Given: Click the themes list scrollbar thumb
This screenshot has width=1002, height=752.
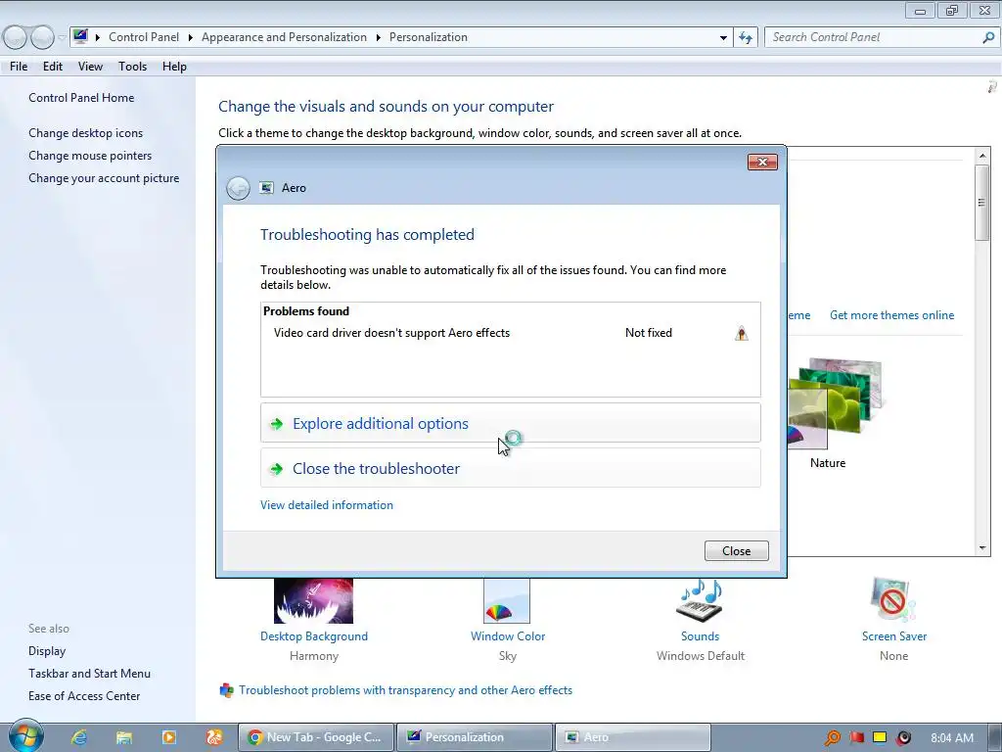Looking at the screenshot, I should pyautogui.click(x=982, y=203).
